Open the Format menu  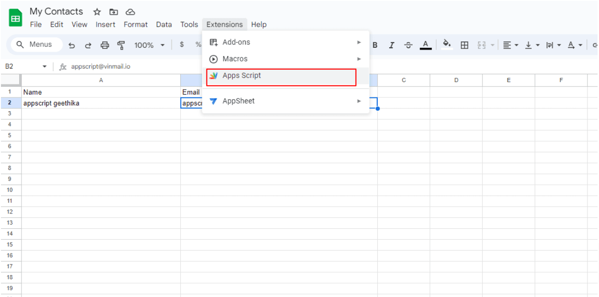pos(136,24)
